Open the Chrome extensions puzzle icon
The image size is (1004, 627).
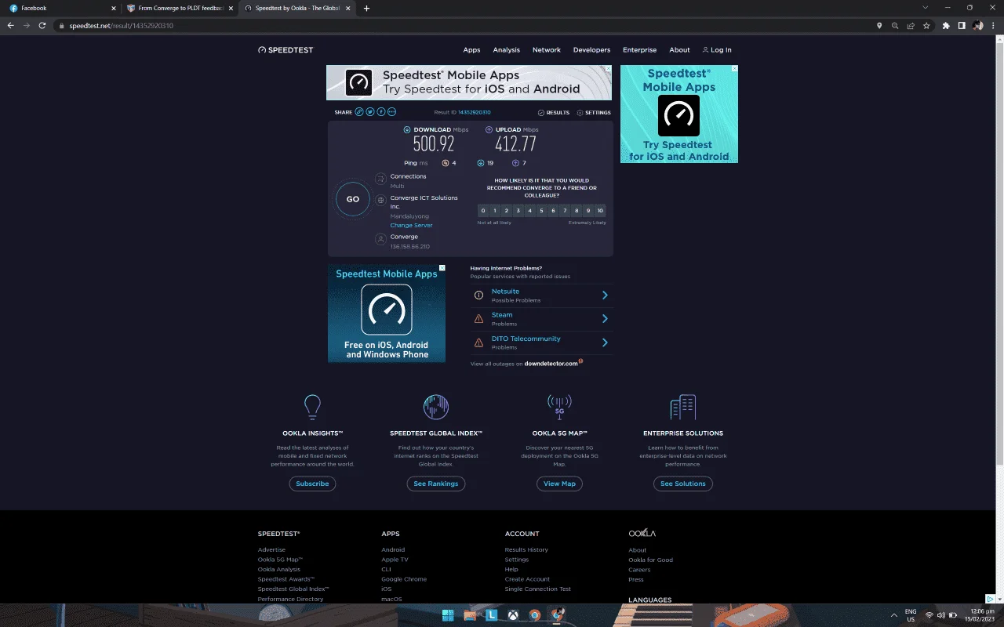(x=946, y=25)
